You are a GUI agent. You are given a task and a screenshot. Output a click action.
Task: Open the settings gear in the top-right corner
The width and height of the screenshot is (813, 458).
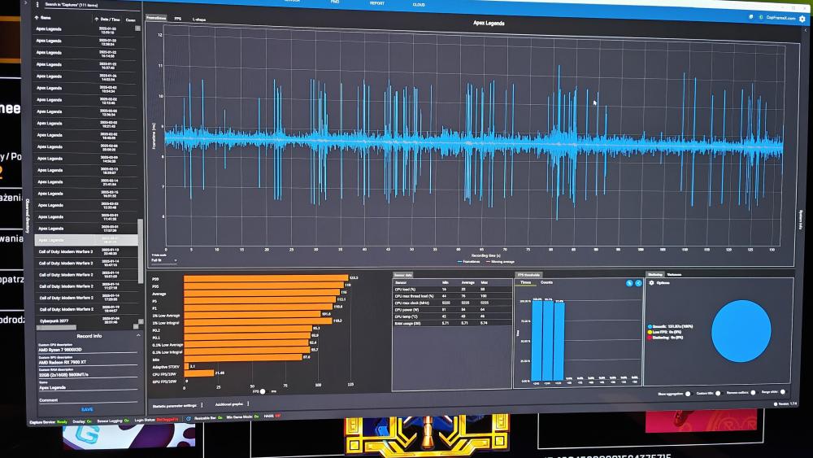click(x=802, y=19)
